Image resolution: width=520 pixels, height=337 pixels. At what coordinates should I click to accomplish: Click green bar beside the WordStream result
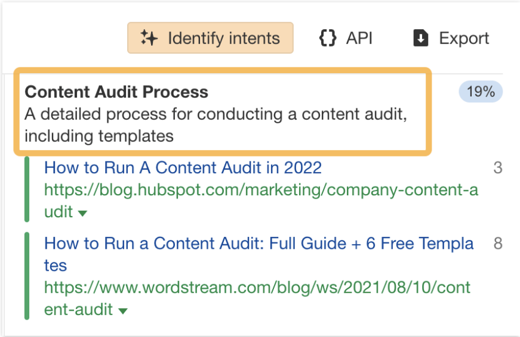[27, 276]
